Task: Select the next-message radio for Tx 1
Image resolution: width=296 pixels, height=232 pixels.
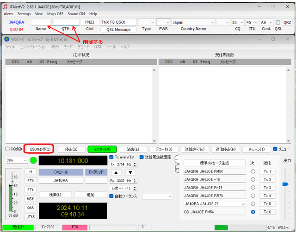Action: pos(253,171)
